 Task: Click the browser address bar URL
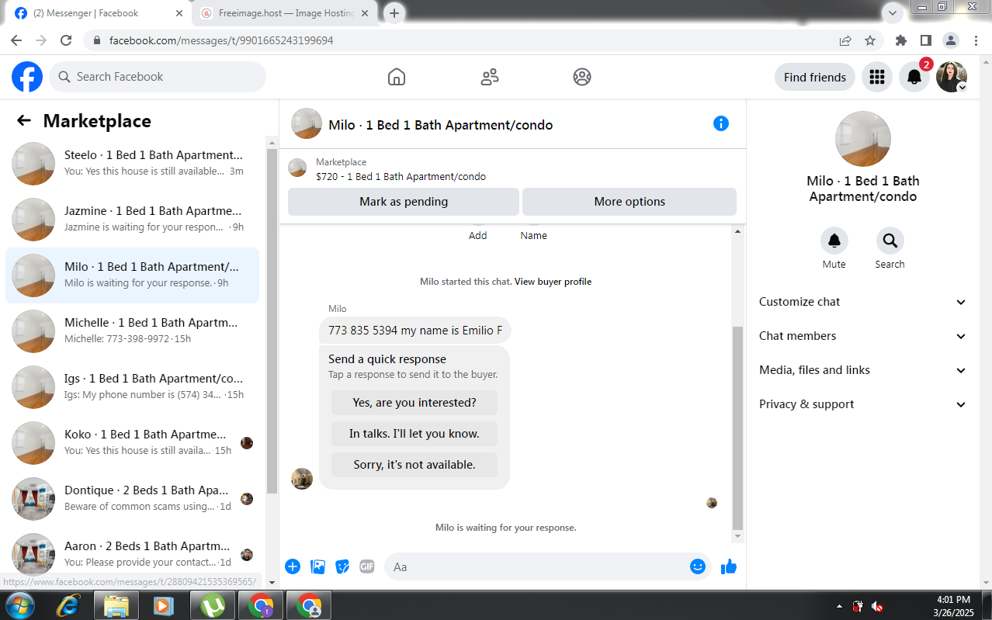click(221, 40)
